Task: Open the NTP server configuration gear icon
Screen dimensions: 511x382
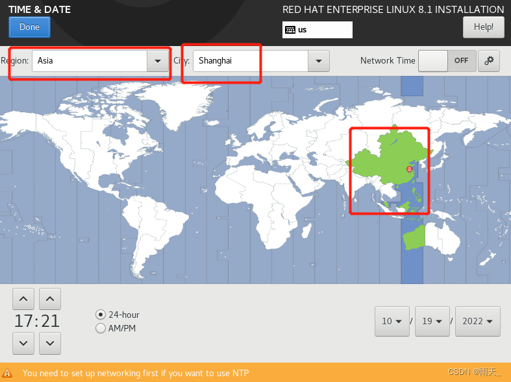Action: click(488, 61)
